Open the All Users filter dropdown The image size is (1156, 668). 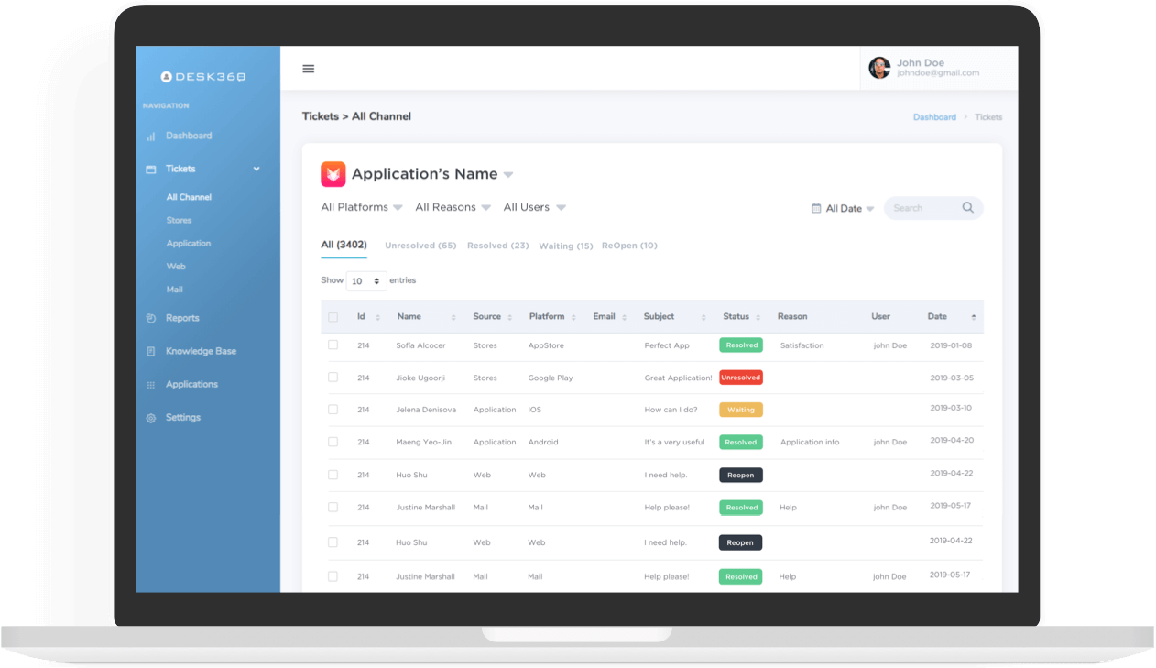[535, 207]
